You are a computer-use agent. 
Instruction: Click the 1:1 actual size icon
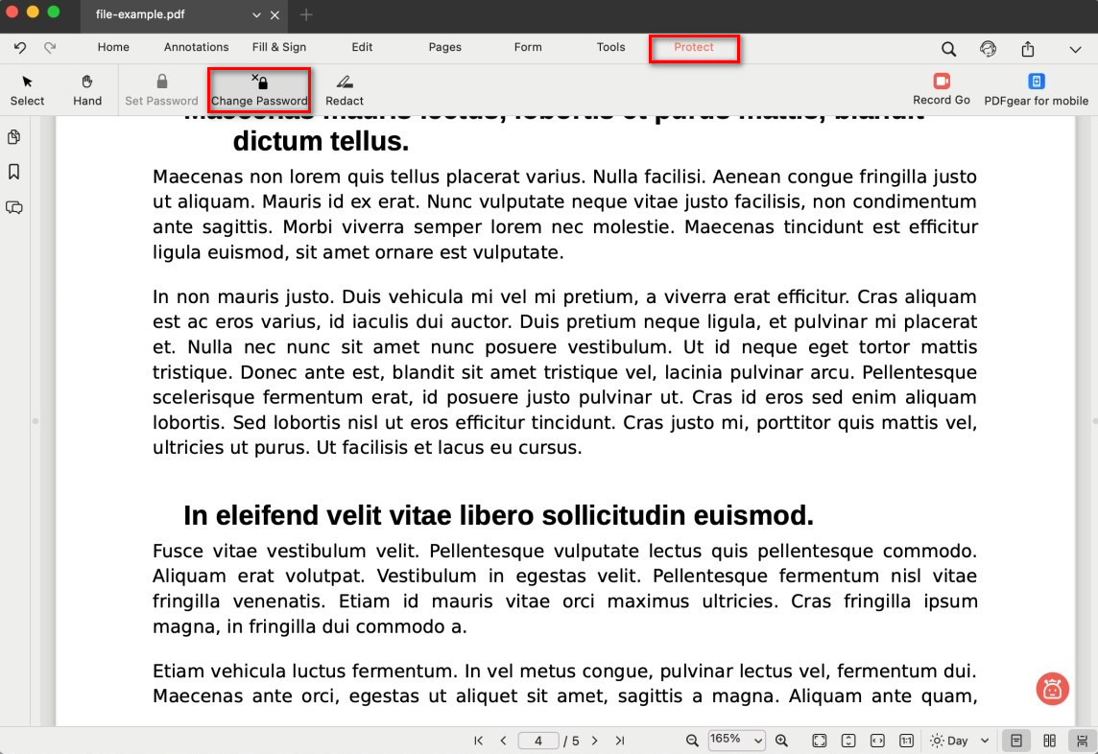point(906,741)
